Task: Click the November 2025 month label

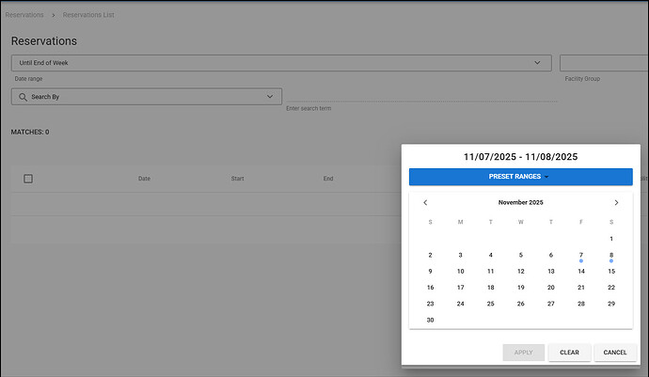Action: tap(520, 202)
